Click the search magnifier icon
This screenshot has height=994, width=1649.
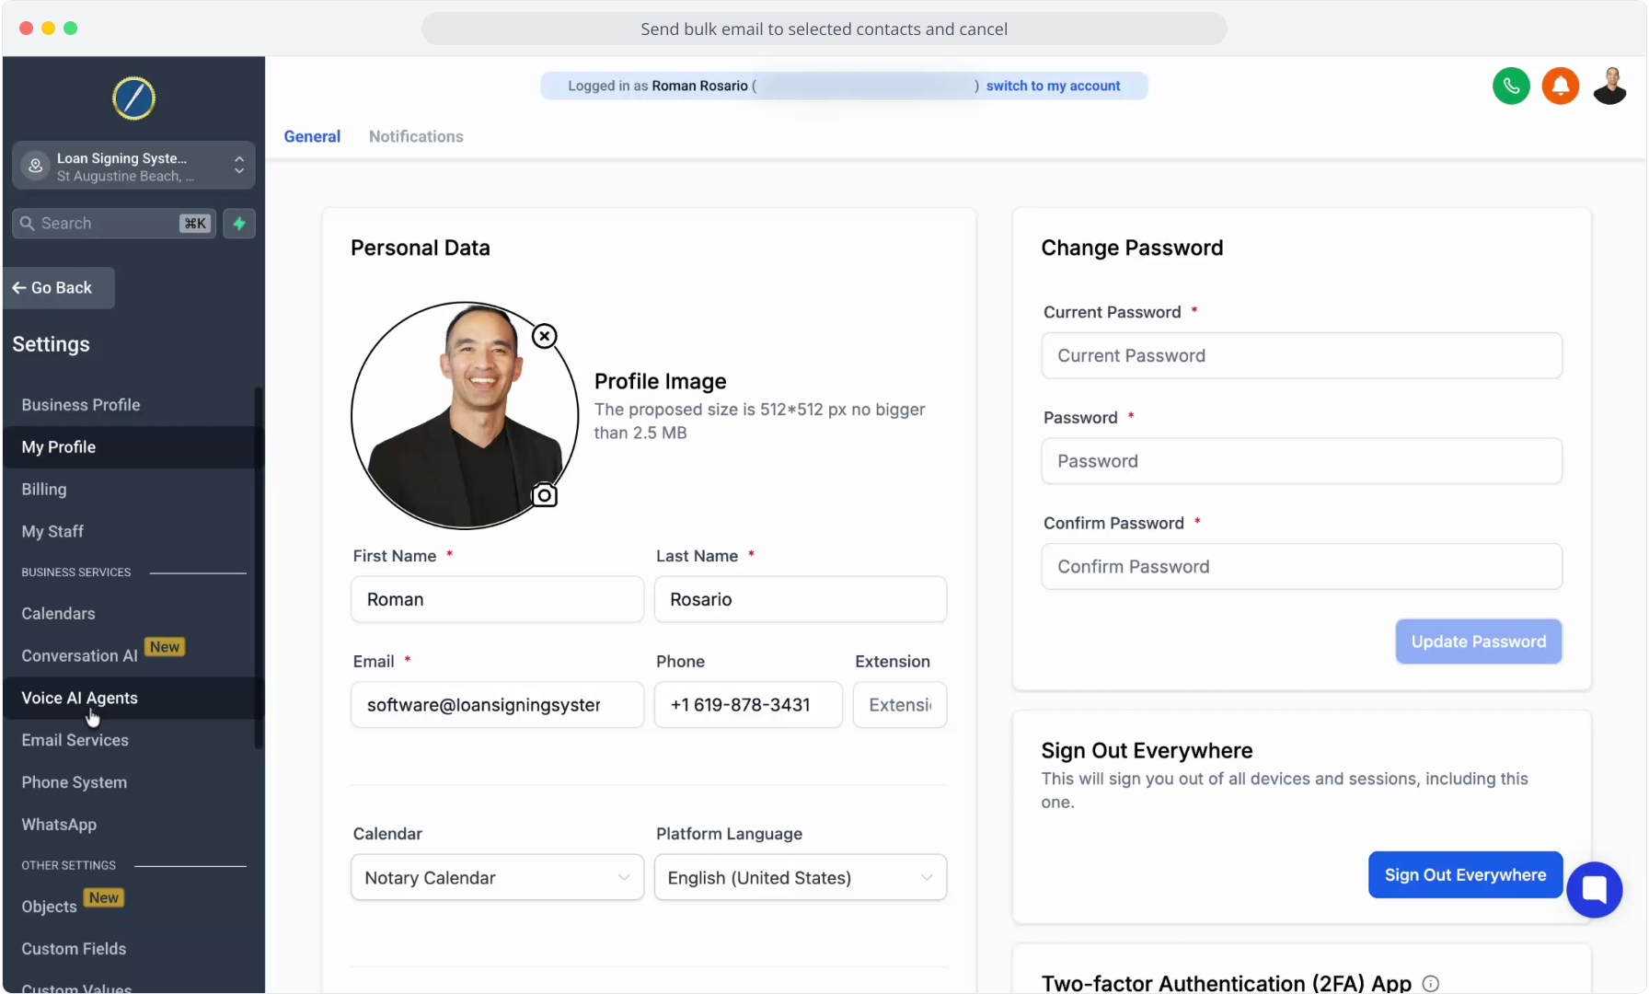coord(27,224)
